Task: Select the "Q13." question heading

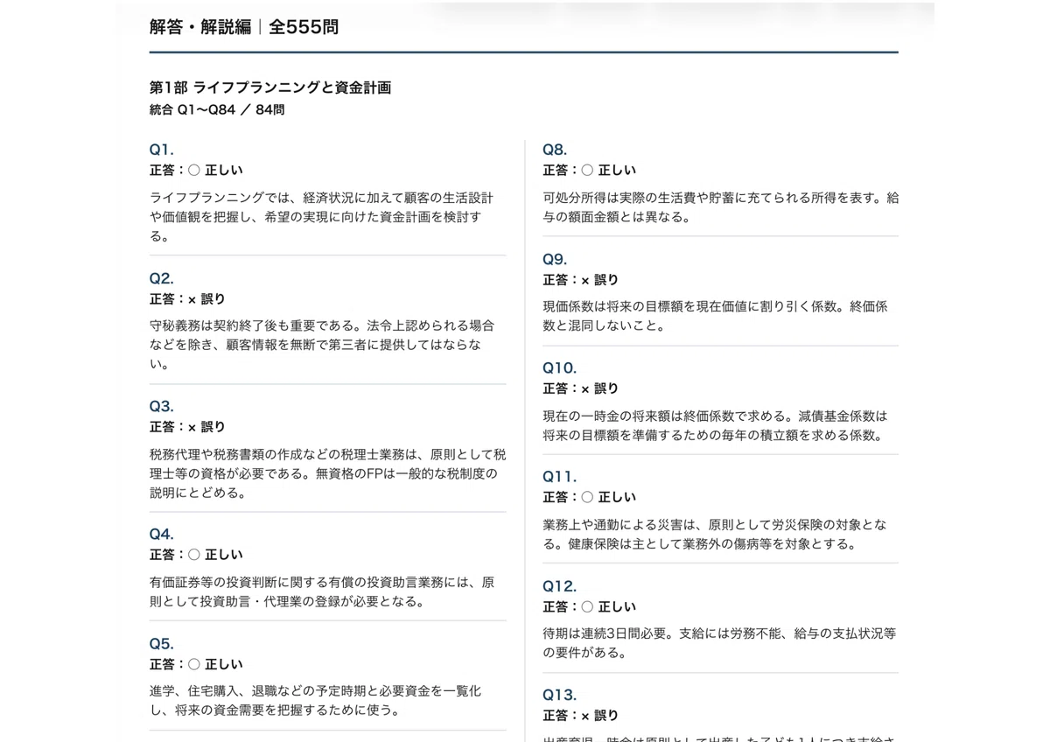Action: click(560, 695)
